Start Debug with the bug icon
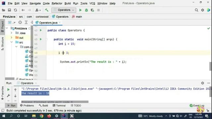Viewport: 212px width, 119px height. point(86,10)
